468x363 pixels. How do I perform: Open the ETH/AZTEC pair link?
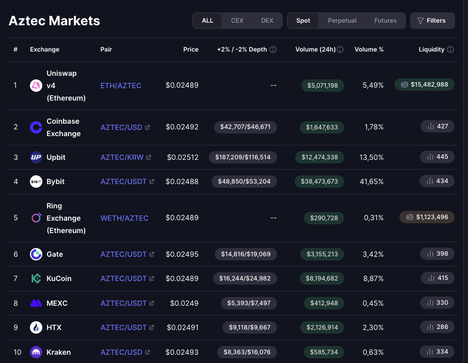121,86
